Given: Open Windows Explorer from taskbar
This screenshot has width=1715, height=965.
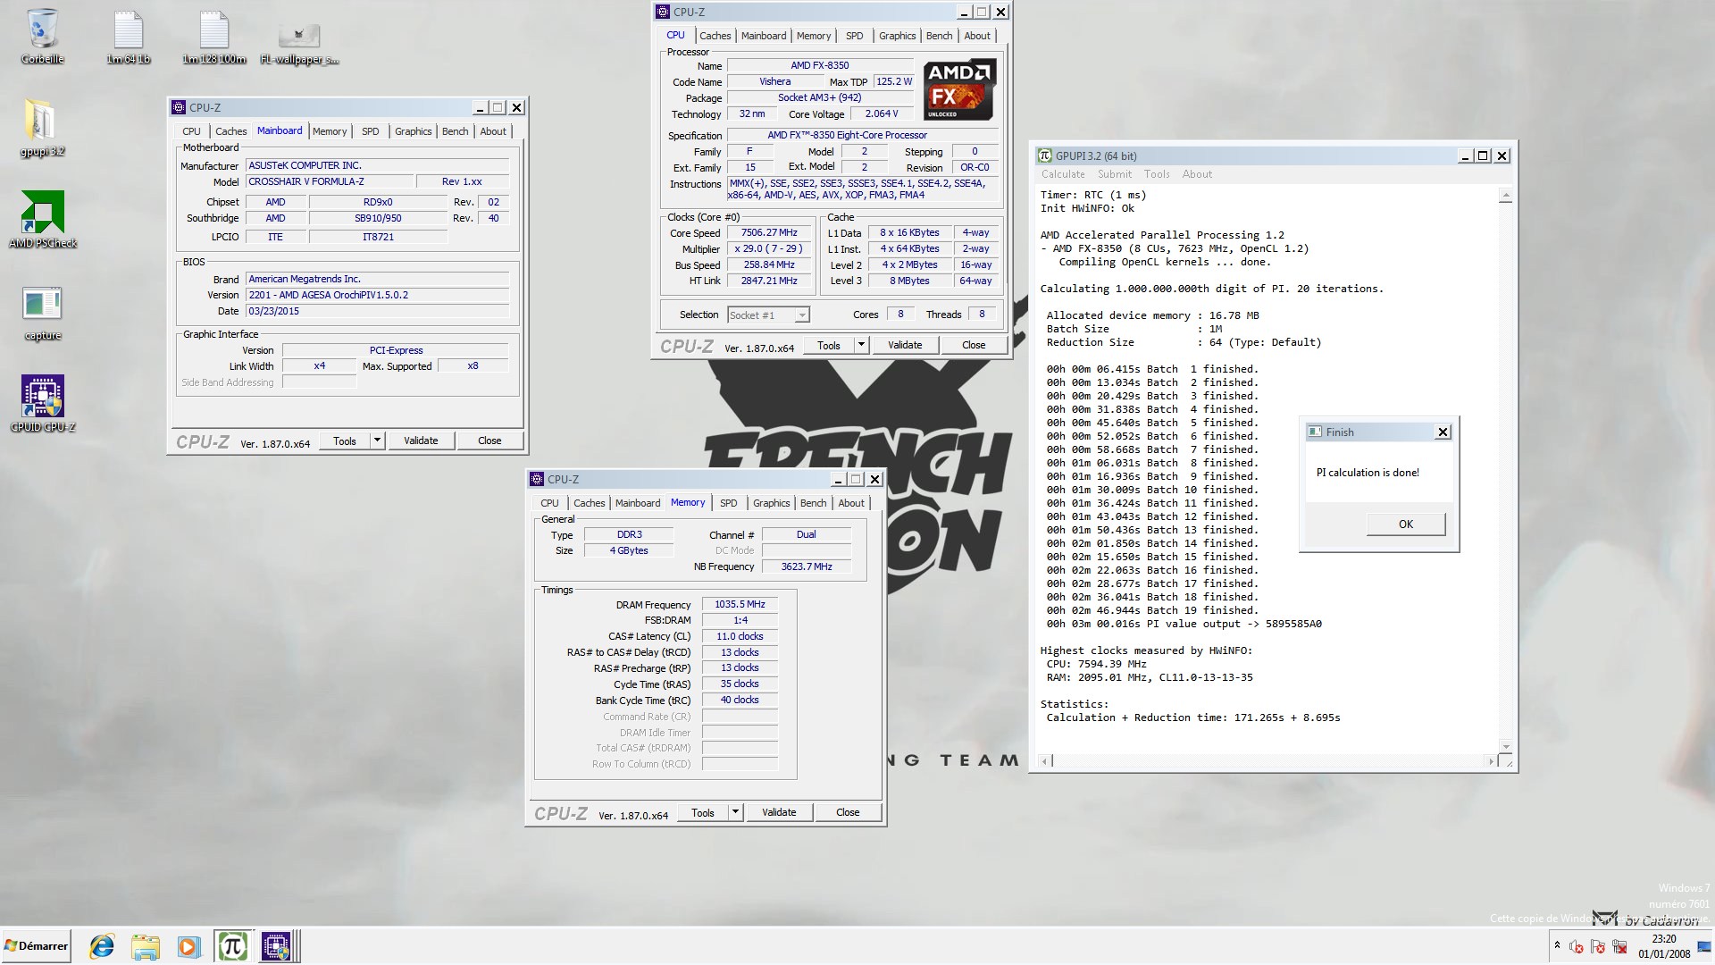Looking at the screenshot, I should 145,946.
